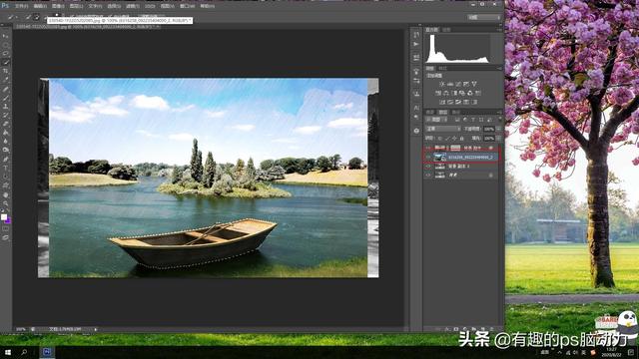This screenshot has height=359, width=639.
Task: Select the Quick Selection tool in toolbox
Action: click(5, 62)
